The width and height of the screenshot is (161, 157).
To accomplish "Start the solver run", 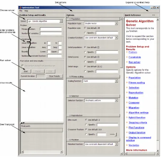I will tap(26, 71).
